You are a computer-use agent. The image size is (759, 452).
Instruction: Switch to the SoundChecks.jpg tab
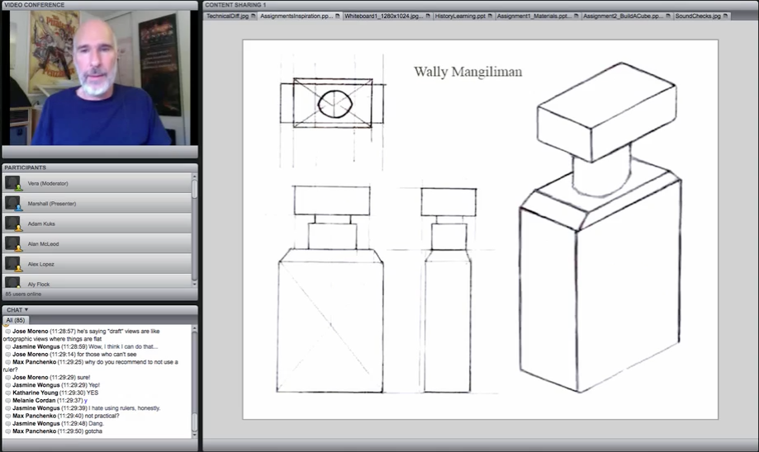click(x=701, y=16)
